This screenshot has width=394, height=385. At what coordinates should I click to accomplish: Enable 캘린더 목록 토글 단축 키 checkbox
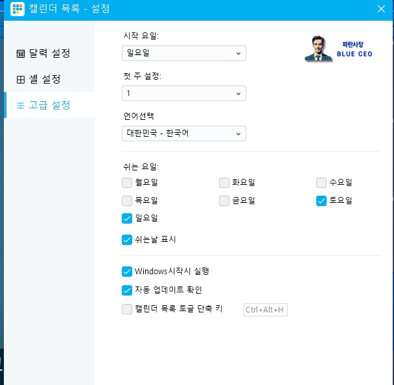[127, 309]
